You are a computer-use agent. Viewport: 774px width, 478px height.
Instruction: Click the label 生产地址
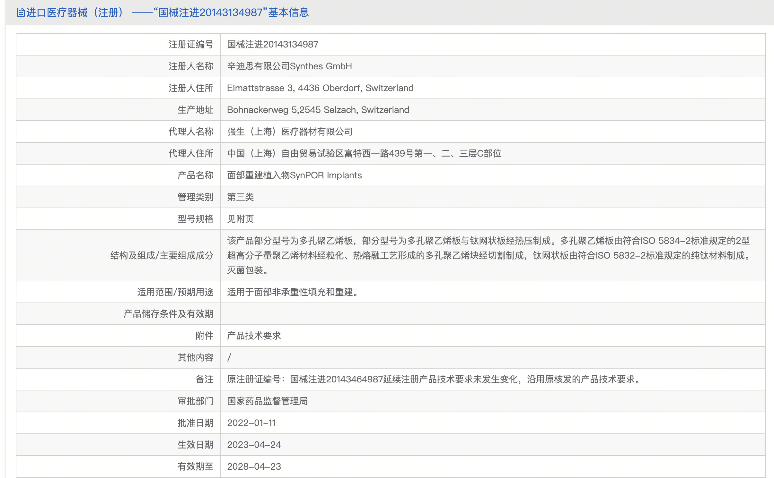[196, 110]
